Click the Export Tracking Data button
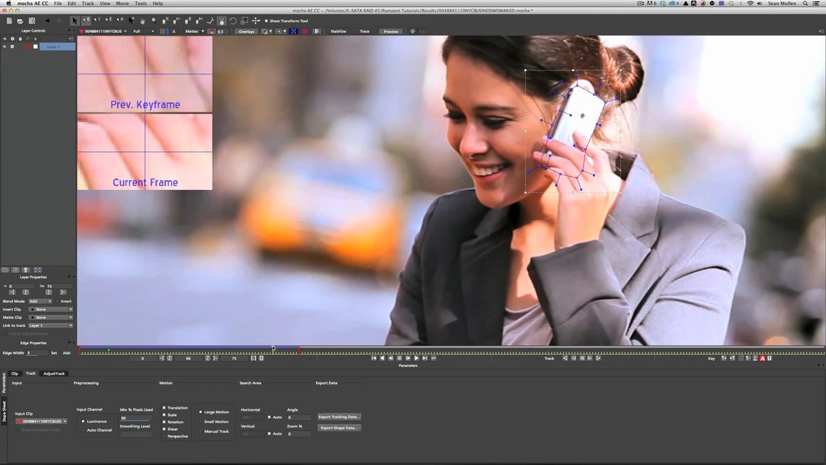This screenshot has height=465, width=826. point(339,417)
